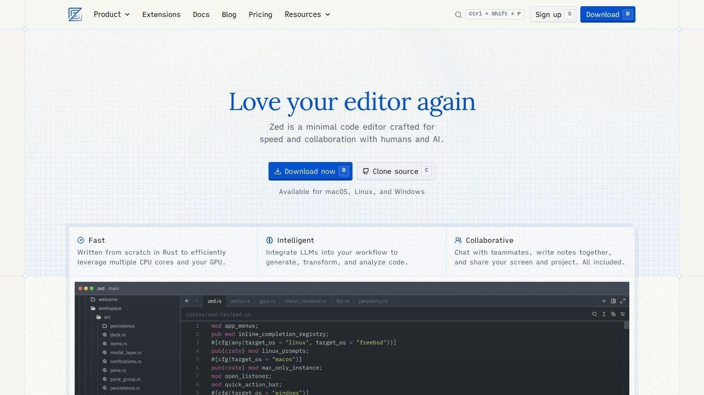Open the Resources dropdown menu
The height and width of the screenshot is (395, 704).
pyautogui.click(x=307, y=14)
